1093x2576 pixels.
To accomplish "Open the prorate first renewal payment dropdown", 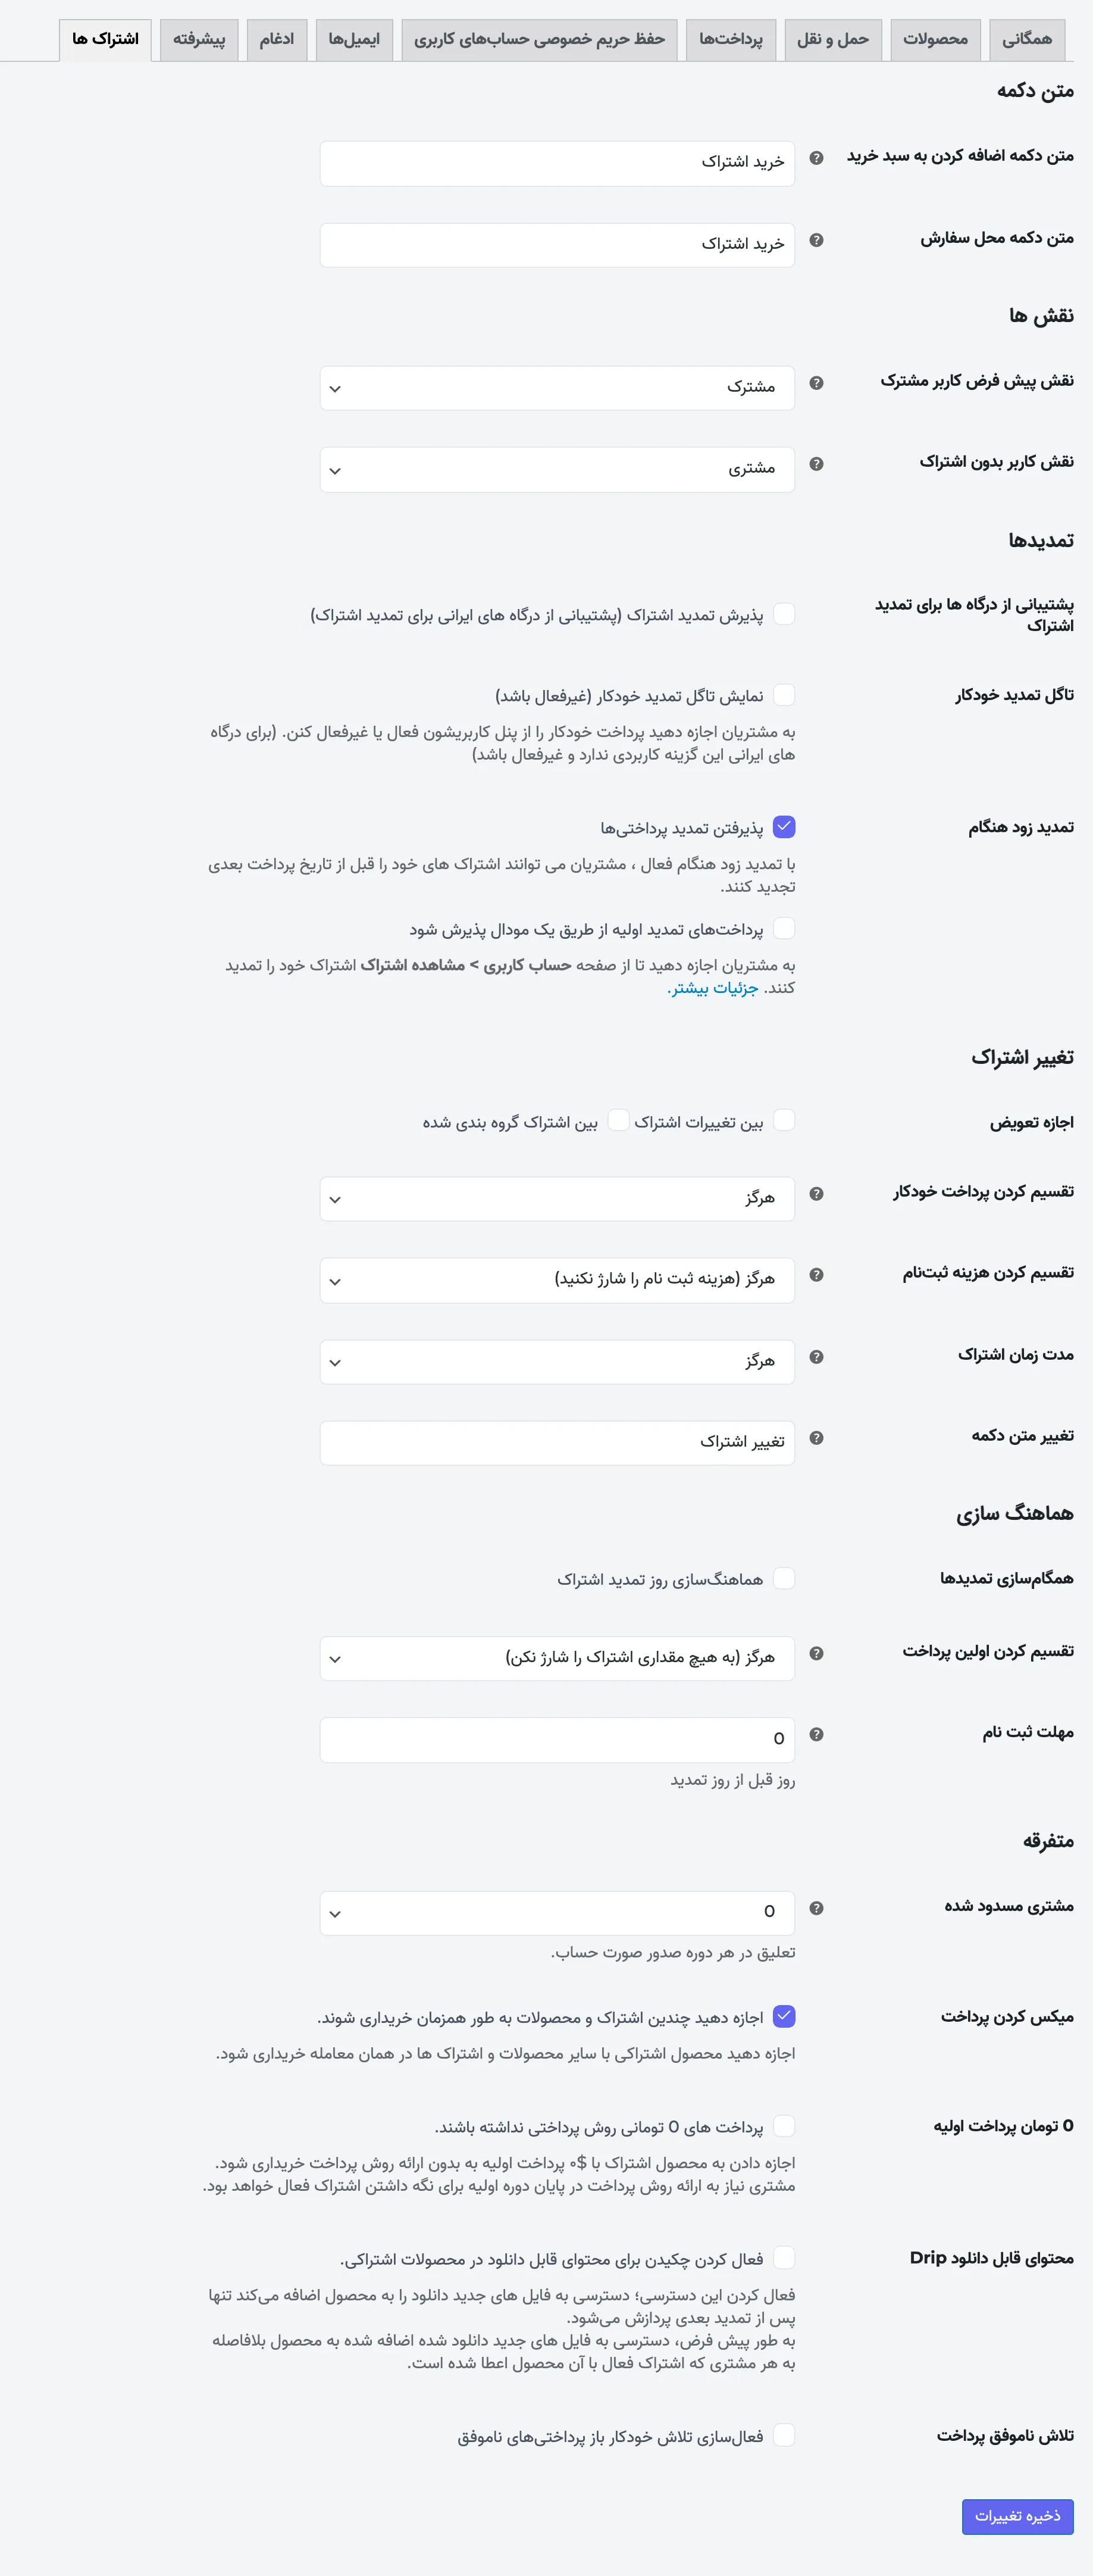I will pyautogui.click(x=558, y=1658).
